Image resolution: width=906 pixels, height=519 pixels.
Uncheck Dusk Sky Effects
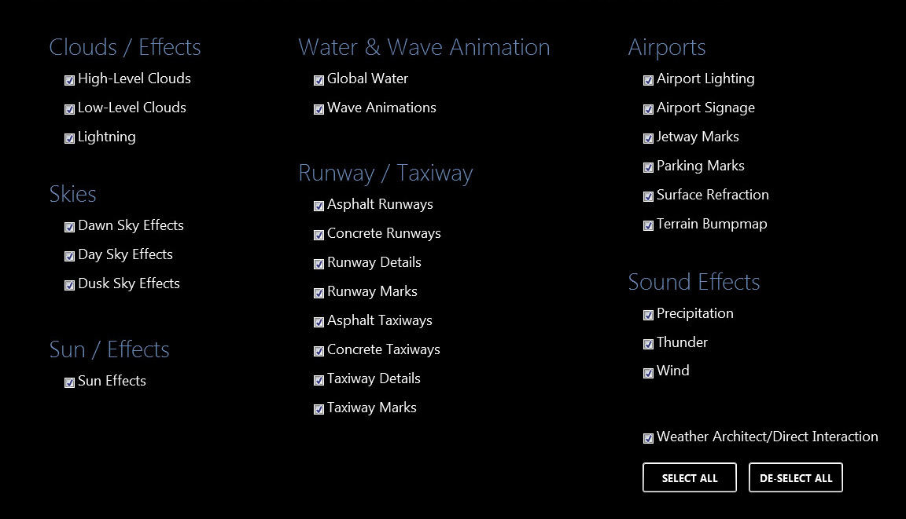[x=69, y=285]
